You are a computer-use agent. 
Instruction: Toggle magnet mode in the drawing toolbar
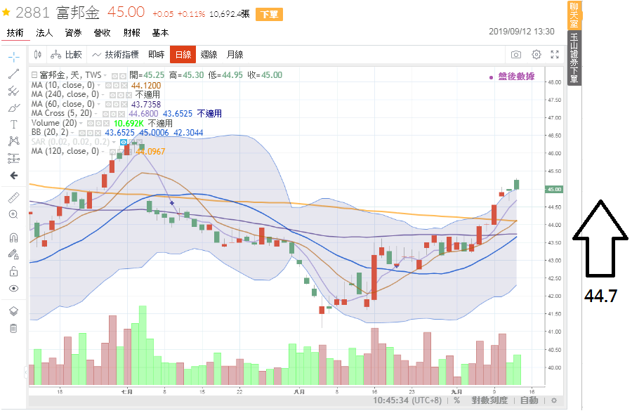14,237
